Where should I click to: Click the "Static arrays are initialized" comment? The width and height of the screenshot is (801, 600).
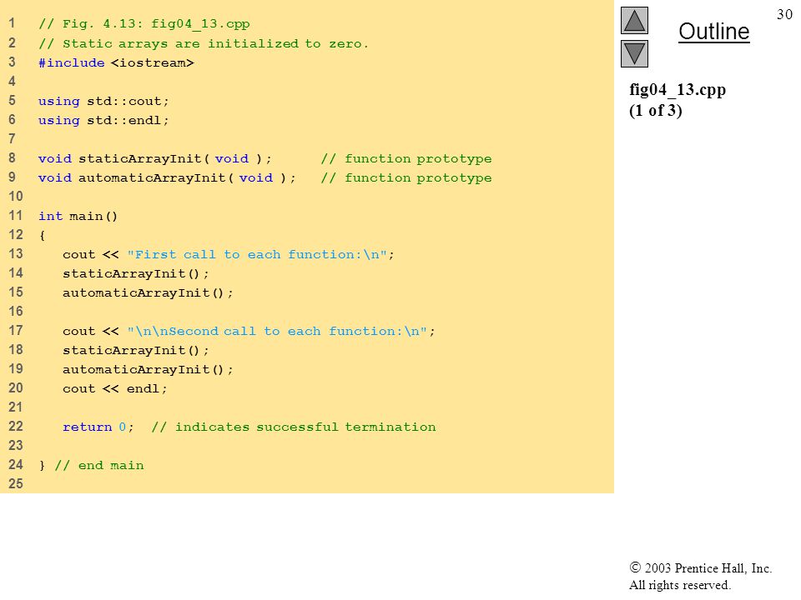point(204,44)
